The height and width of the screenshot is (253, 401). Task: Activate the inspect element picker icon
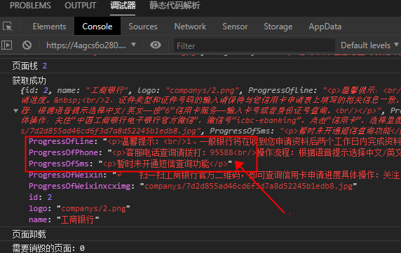click(8, 27)
